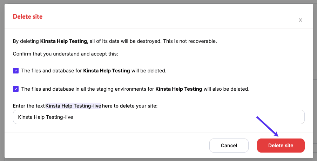Close the Delete site dialog with X
Image resolution: width=317 pixels, height=161 pixels.
[x=300, y=20]
